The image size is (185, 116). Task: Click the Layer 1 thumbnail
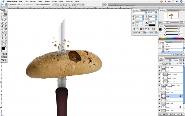coord(163,107)
